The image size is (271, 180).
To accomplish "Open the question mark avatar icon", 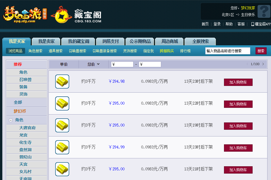I will (264, 11).
